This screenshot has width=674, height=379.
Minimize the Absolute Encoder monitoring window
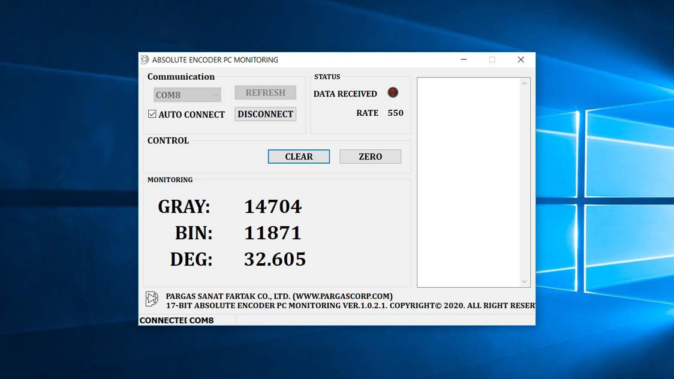(x=464, y=60)
